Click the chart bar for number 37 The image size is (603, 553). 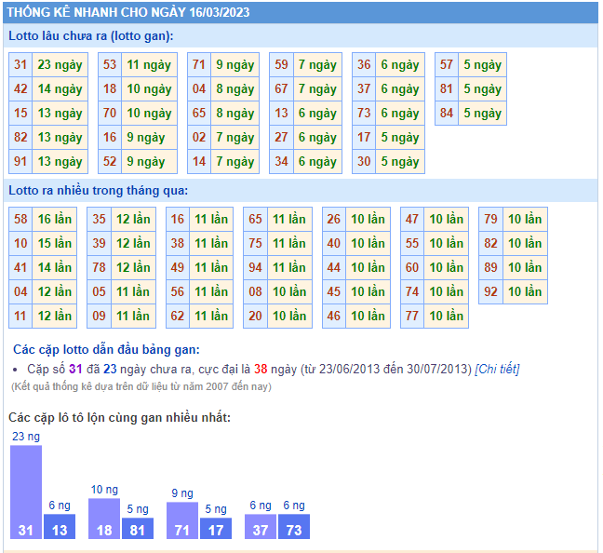(261, 527)
